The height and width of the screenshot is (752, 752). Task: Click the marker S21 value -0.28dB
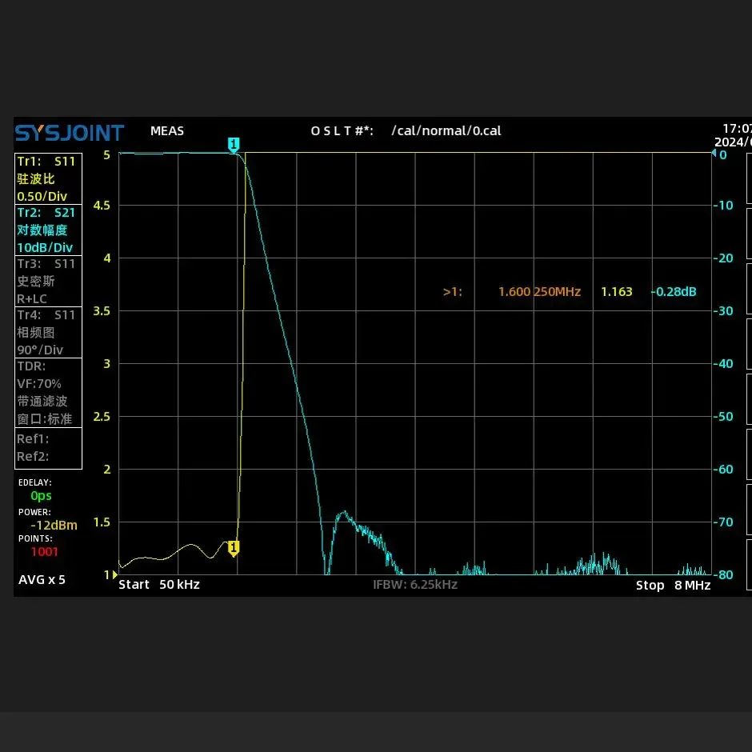point(674,291)
